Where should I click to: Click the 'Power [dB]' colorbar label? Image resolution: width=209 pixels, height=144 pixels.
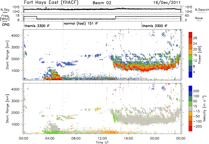tap(199, 55)
